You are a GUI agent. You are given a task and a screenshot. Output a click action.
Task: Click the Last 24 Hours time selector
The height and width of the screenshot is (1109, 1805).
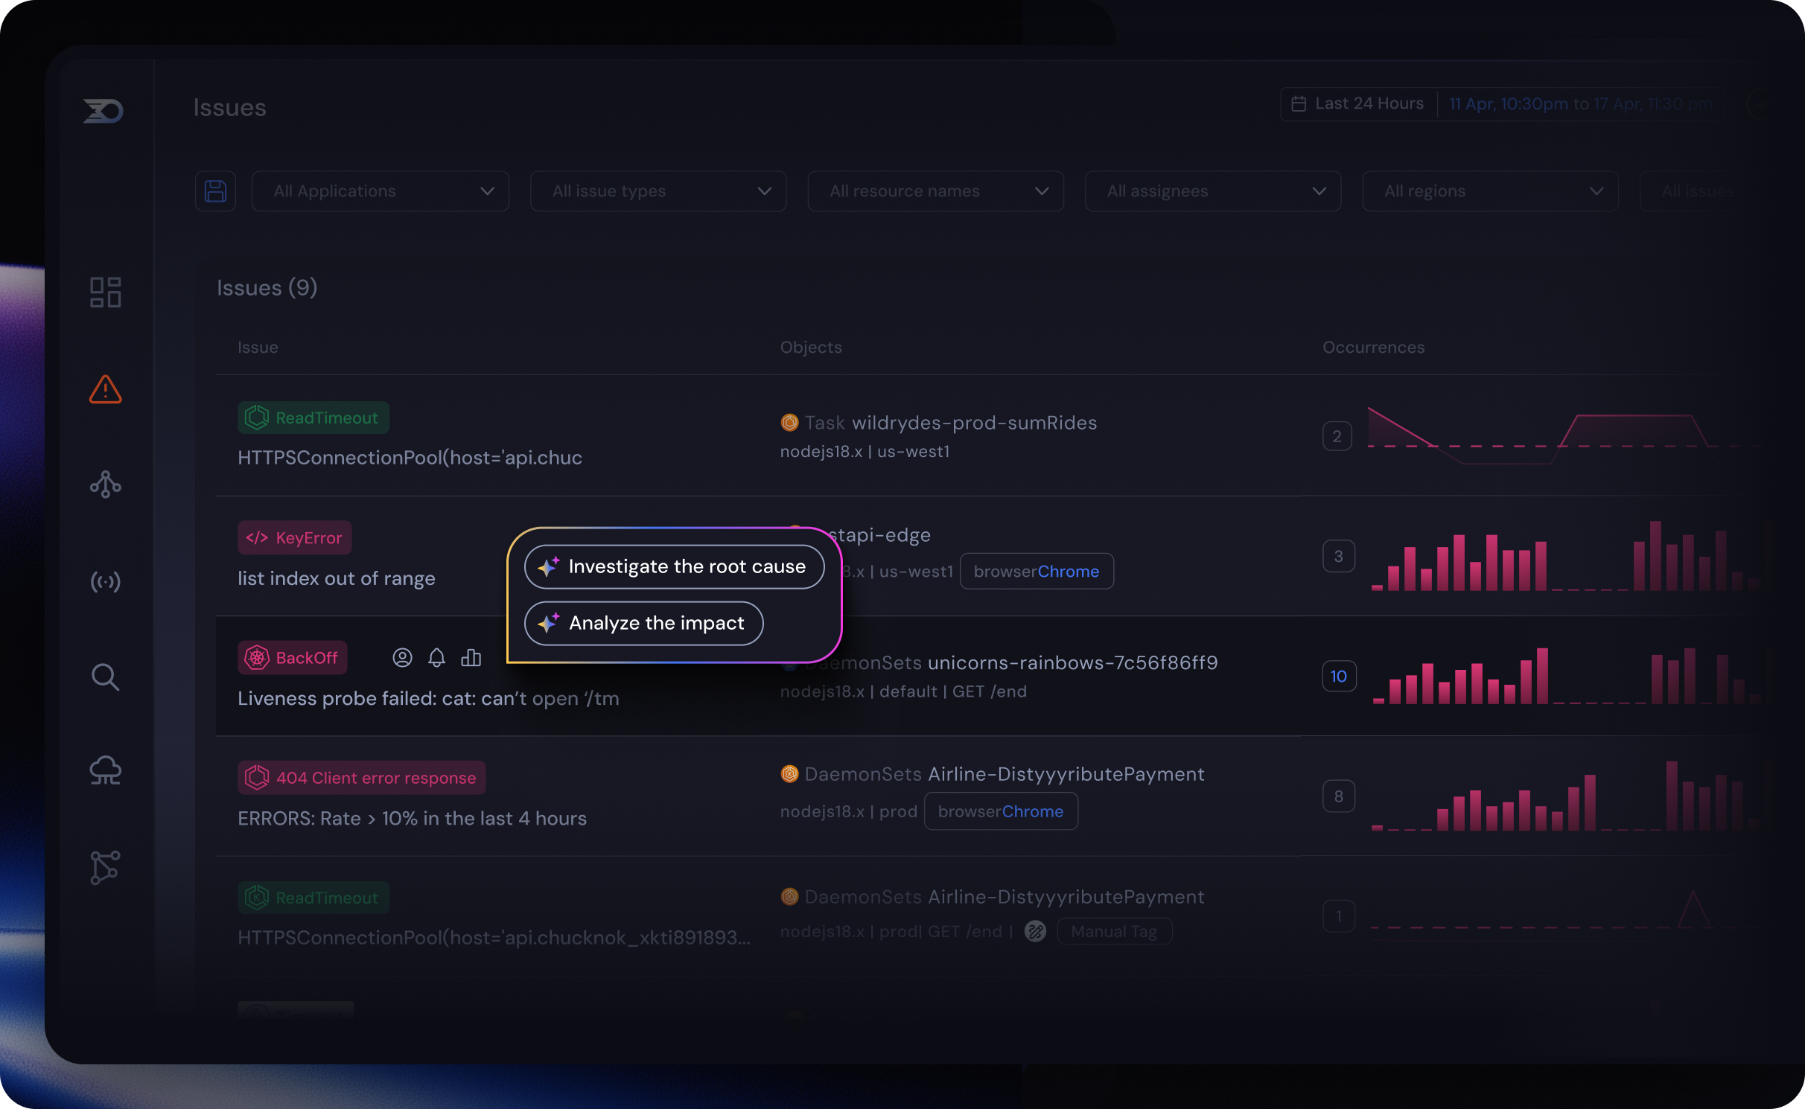pyautogui.click(x=1360, y=104)
